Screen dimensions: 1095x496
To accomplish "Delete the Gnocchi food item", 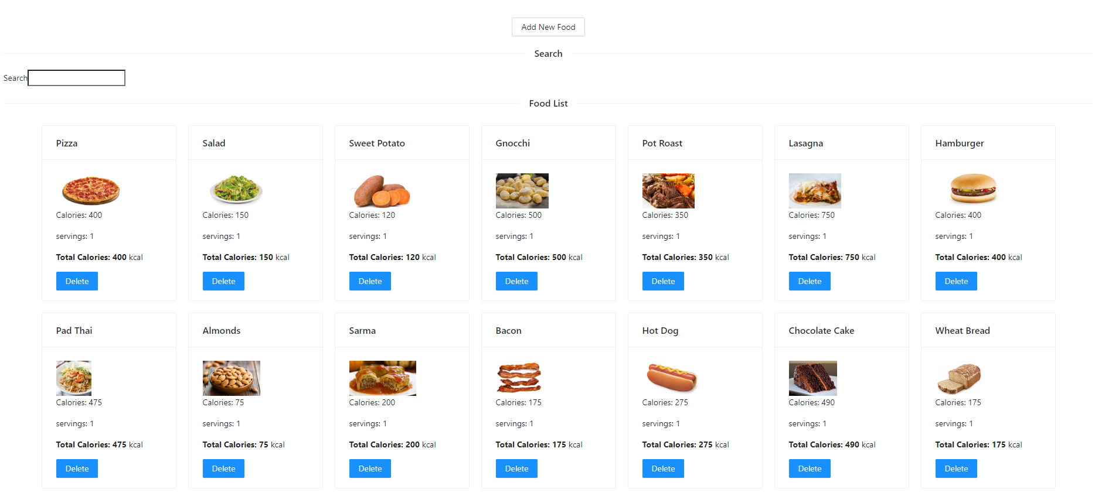I will pyautogui.click(x=516, y=281).
